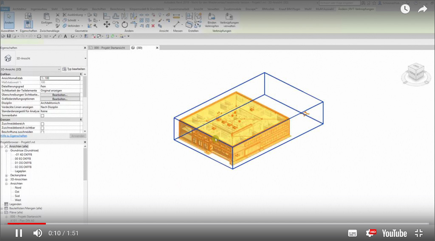Tick Zuschneidebereich sichtbar checkbox

[42, 128]
